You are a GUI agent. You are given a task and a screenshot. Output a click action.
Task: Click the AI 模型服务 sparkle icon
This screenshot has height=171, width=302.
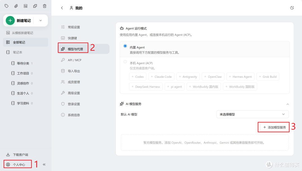point(122,104)
